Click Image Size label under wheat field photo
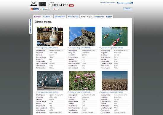Screen dimensions: 163x115 pyautogui.click(x=104, y=97)
